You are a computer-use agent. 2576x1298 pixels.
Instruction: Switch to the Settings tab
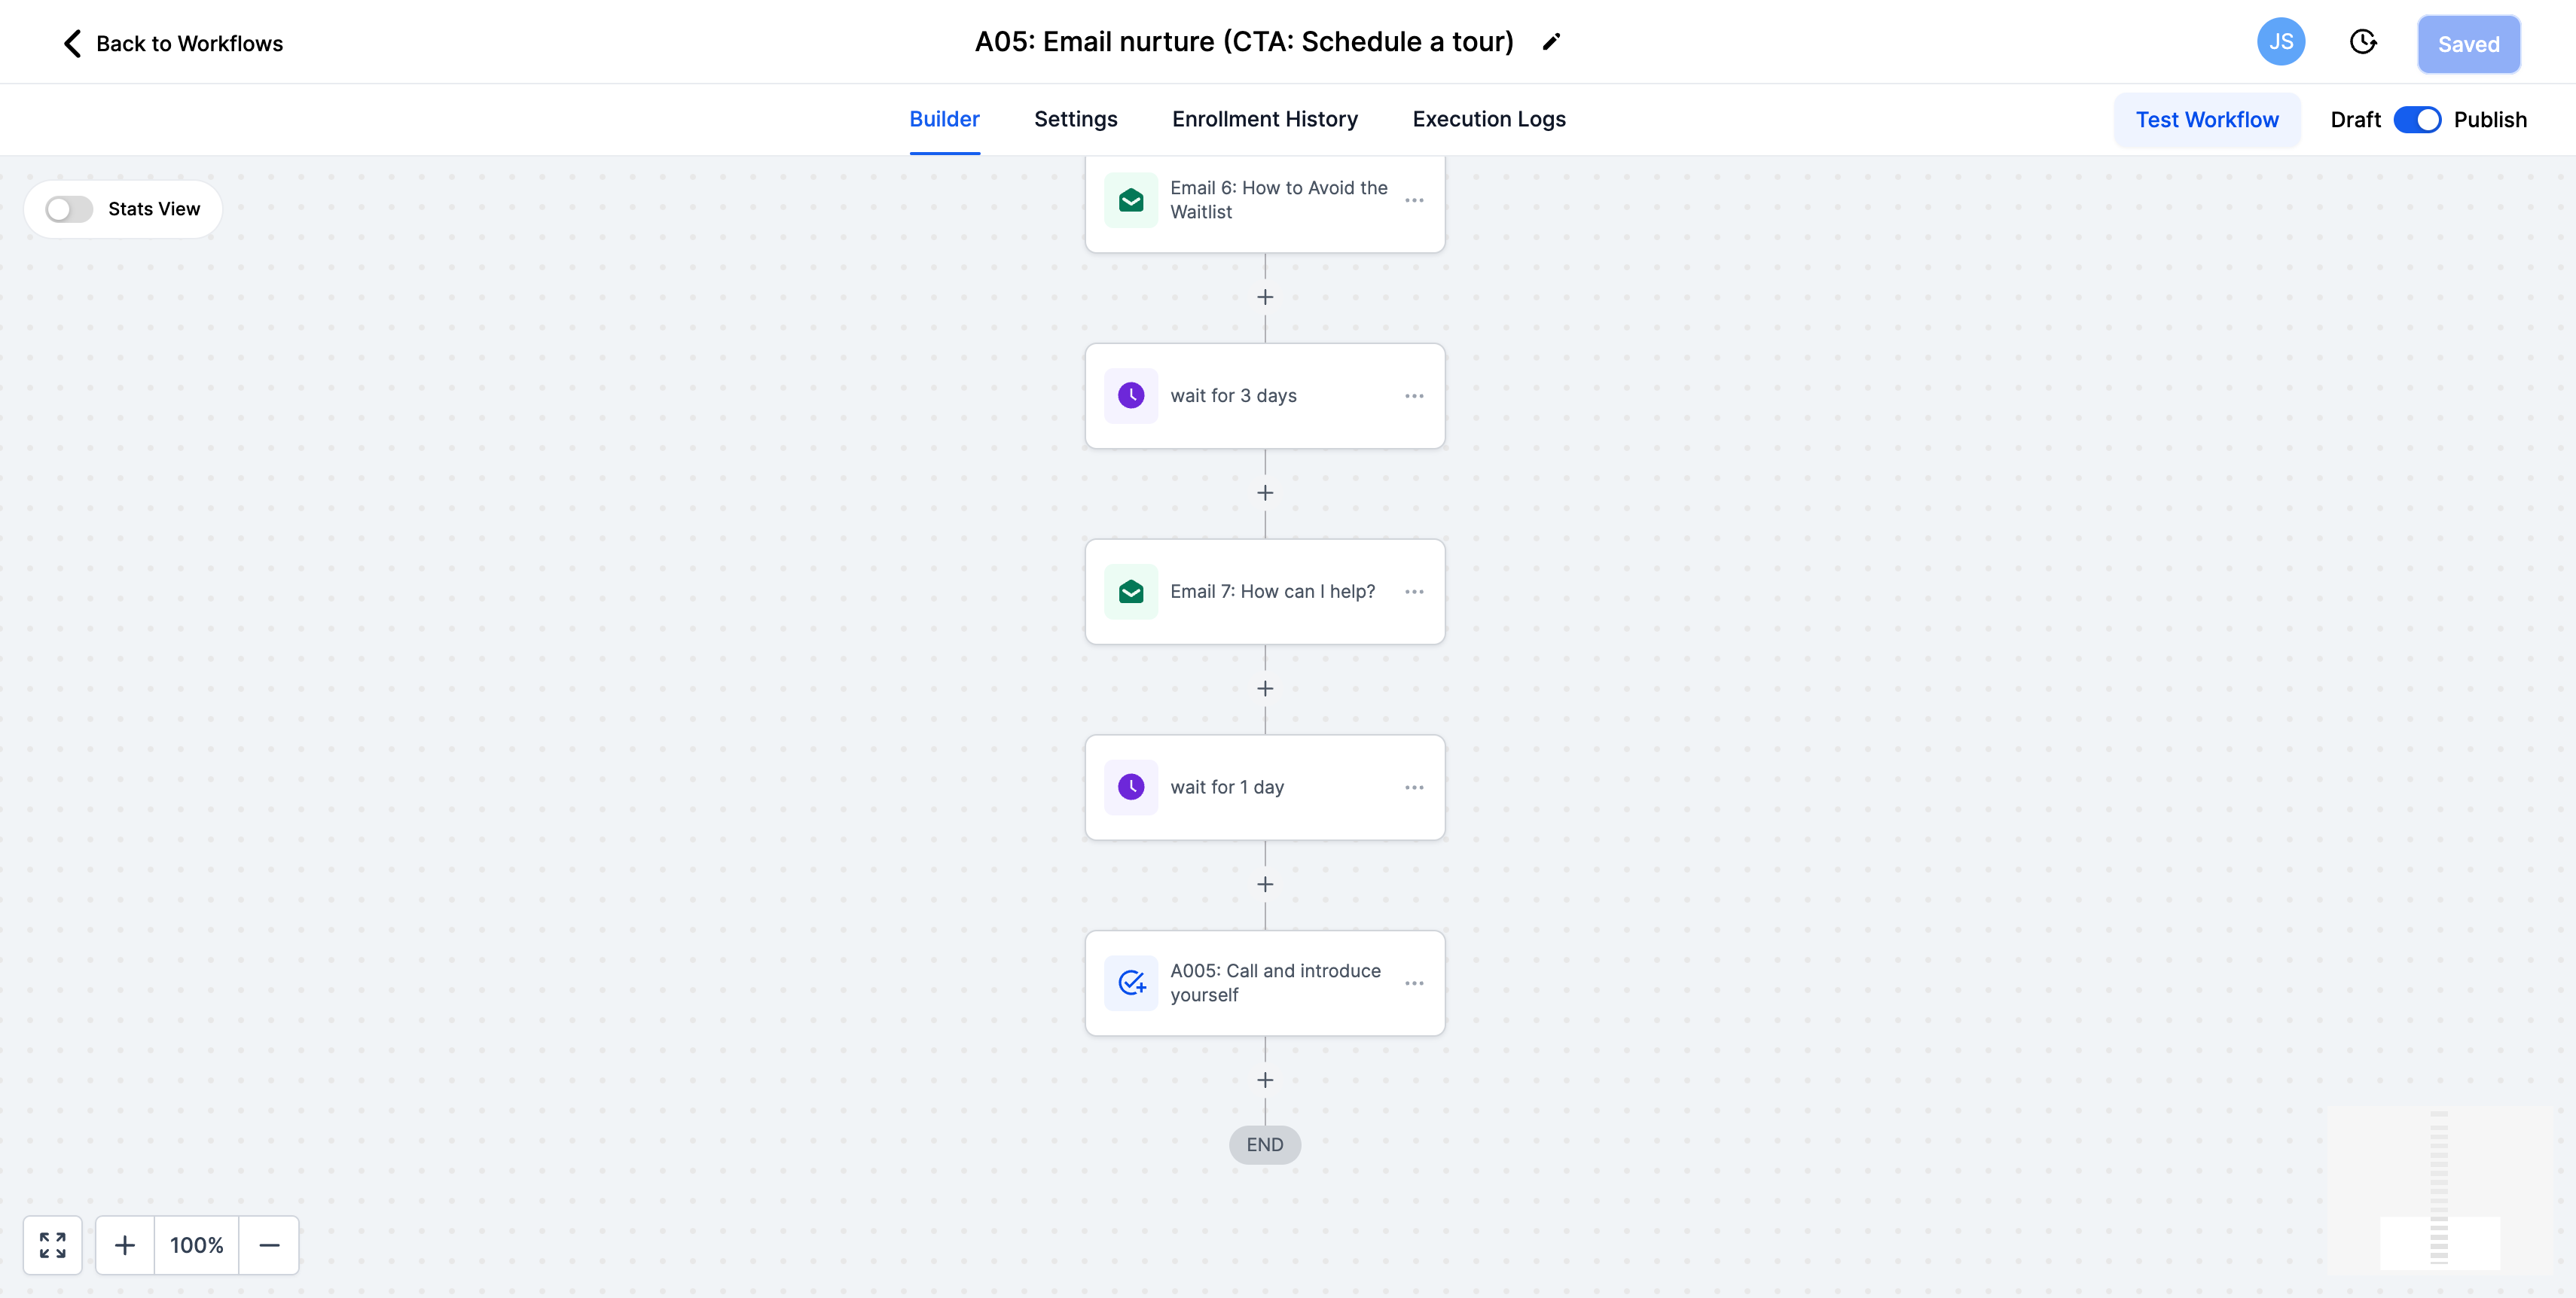point(1075,119)
